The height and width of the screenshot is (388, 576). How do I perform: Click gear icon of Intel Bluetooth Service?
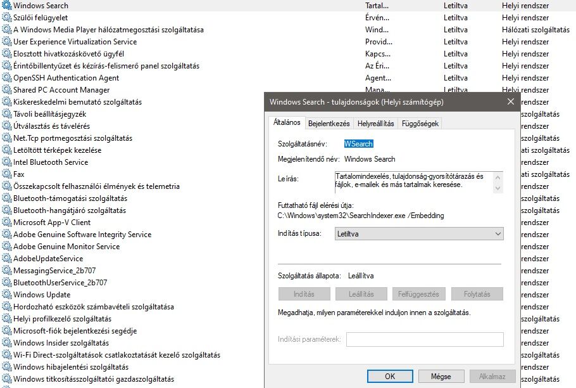[x=6, y=162]
